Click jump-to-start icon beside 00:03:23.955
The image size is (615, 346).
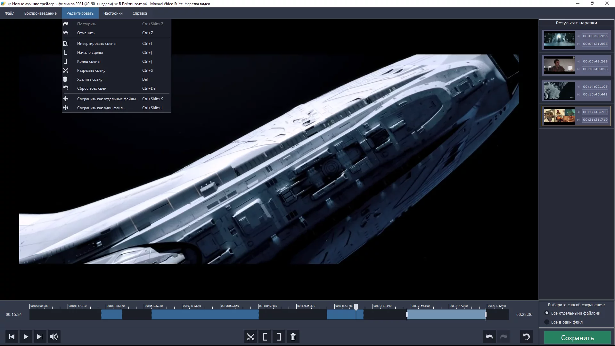click(x=578, y=36)
